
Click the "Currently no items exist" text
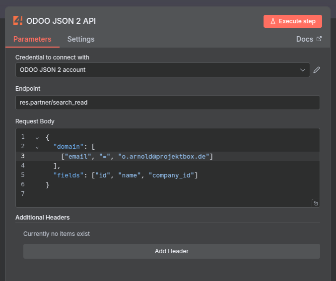(57, 233)
